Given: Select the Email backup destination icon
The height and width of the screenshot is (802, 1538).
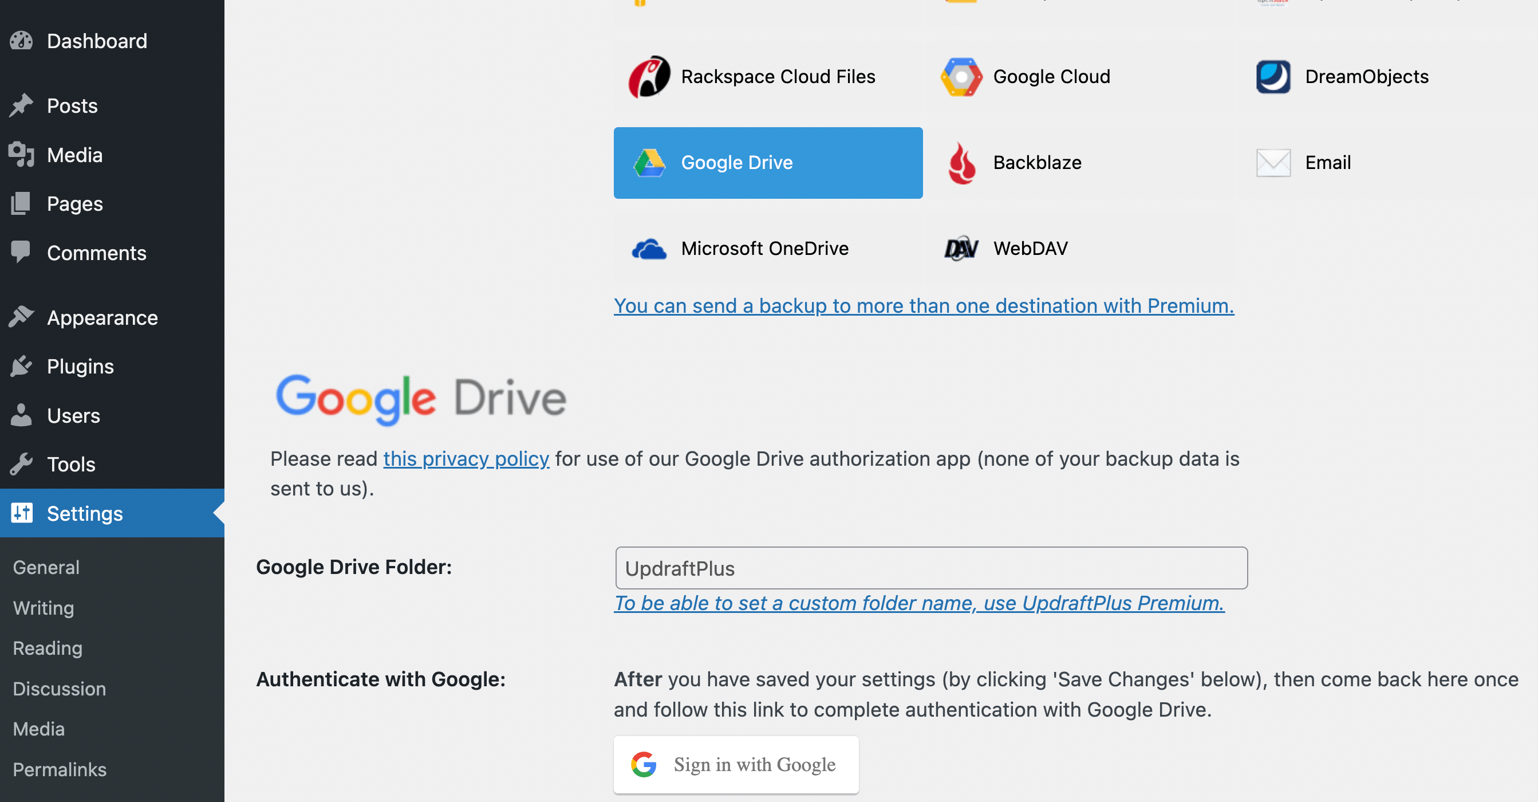Looking at the screenshot, I should pos(1273,163).
